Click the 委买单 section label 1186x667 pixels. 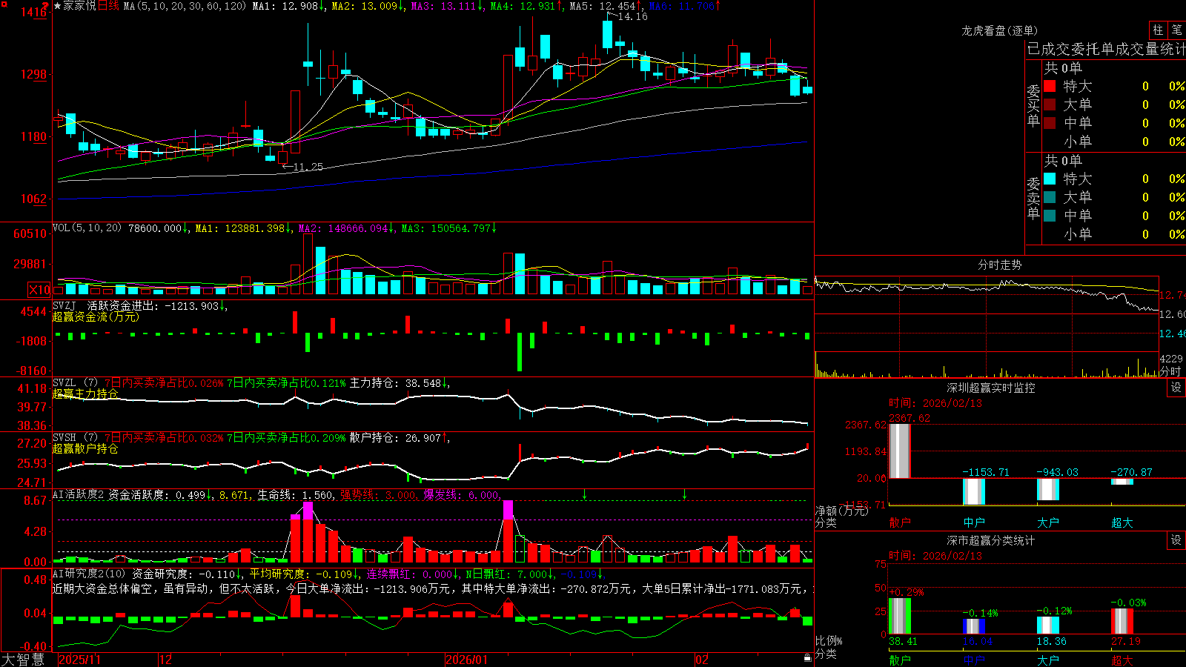tap(1033, 105)
